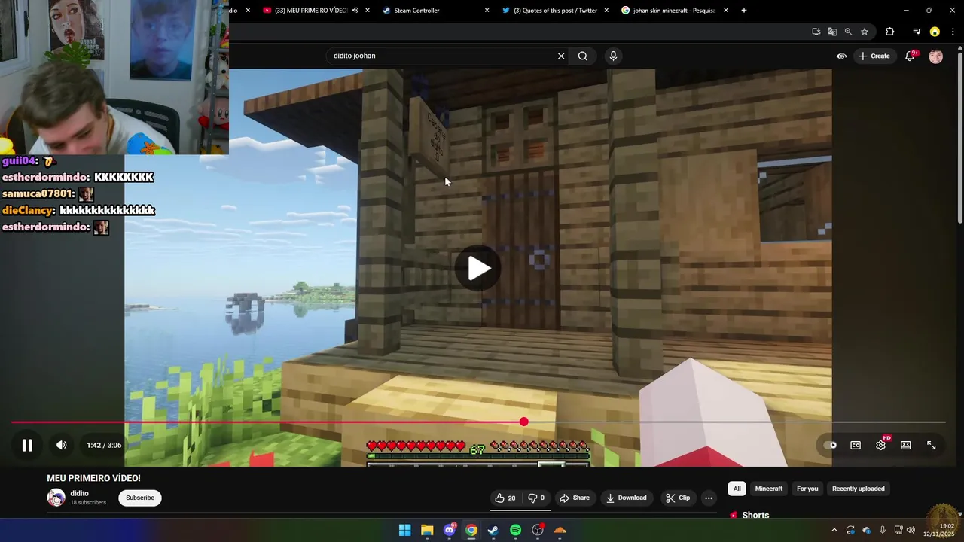
Task: Select the Recently uploaded filter chip
Action: point(858,489)
